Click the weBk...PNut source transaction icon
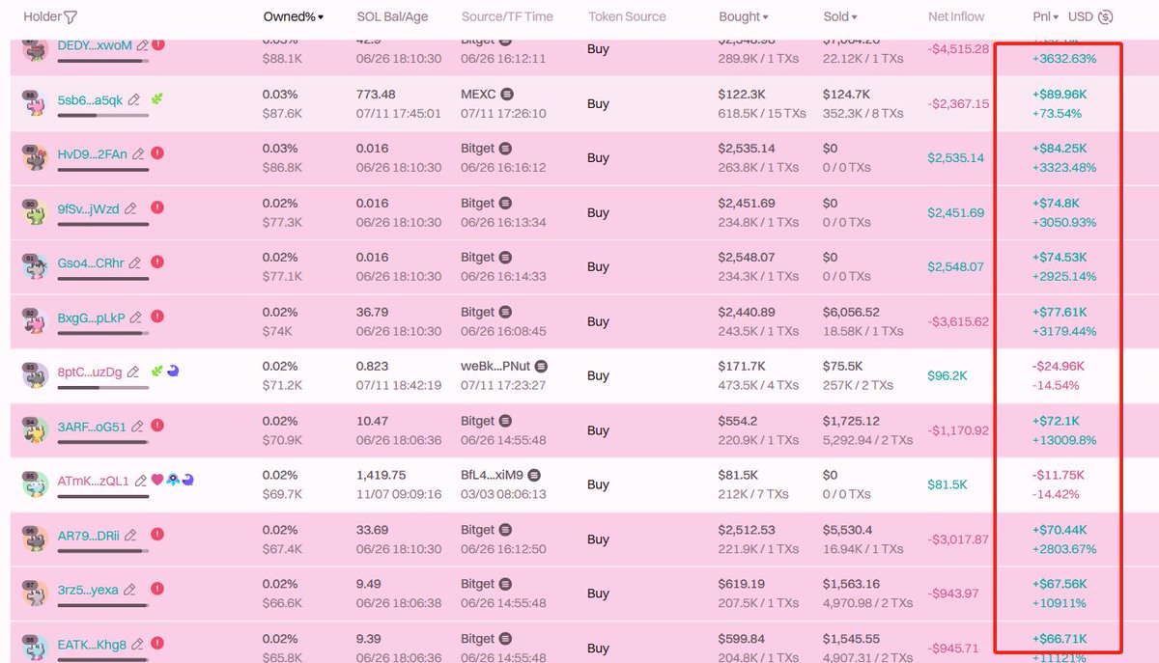Screen dimensions: 1159x663 (541, 367)
